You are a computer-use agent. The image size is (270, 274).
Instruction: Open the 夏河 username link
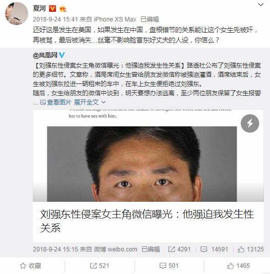click(40, 8)
